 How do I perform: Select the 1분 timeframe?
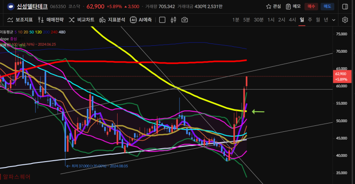tap(236, 20)
